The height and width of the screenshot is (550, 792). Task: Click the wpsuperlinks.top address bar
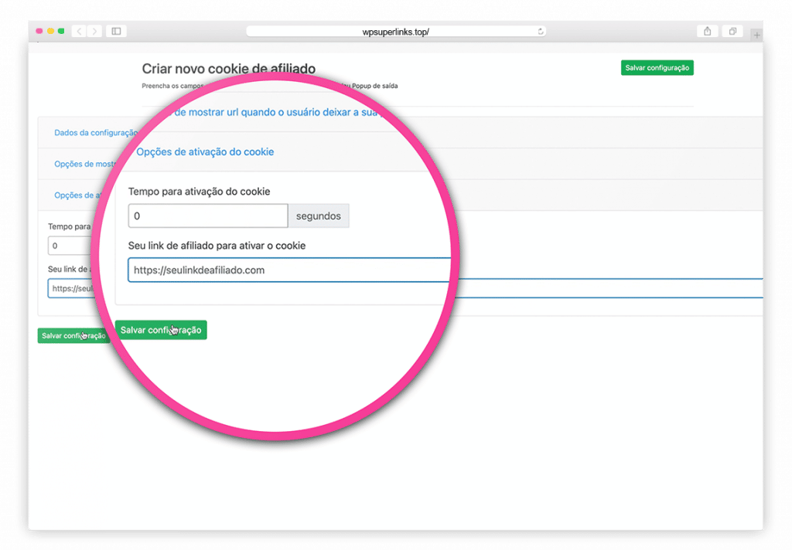click(395, 31)
